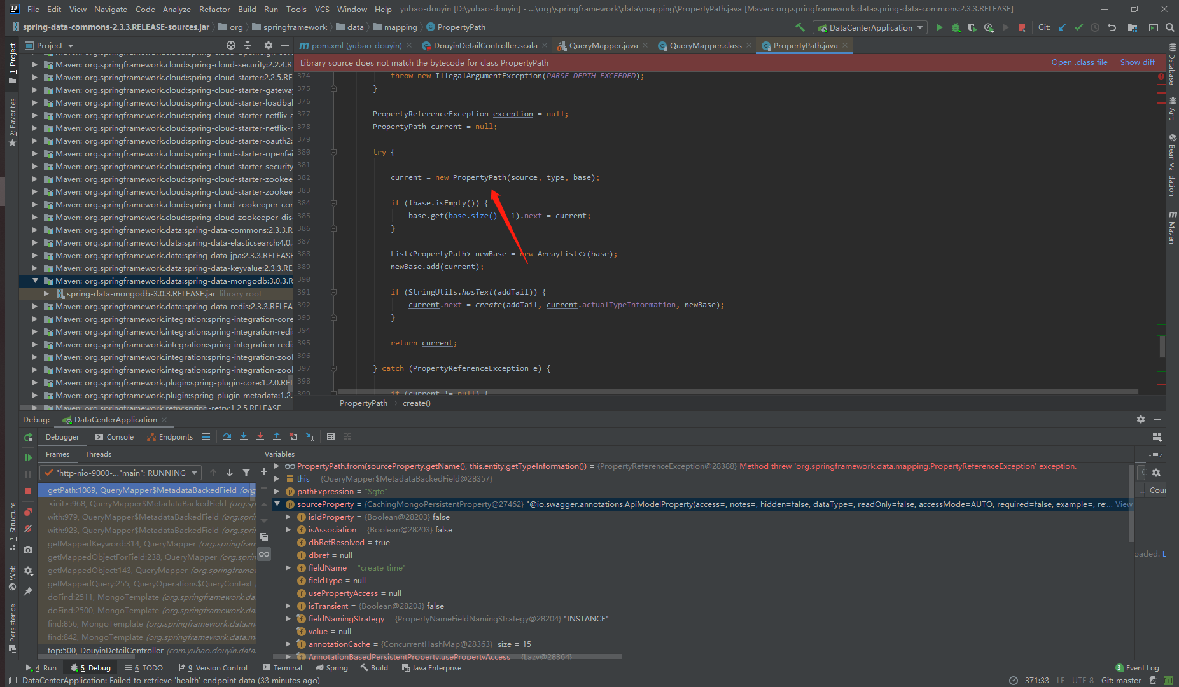Take thread dump with camera icon
The width and height of the screenshot is (1179, 687).
[28, 550]
